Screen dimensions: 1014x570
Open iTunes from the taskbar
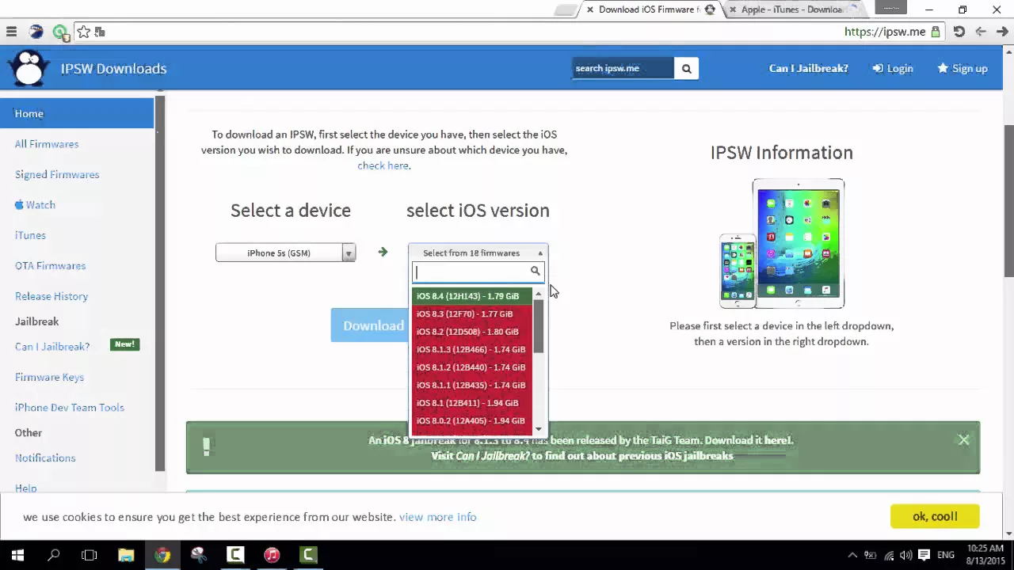pyautogui.click(x=272, y=555)
